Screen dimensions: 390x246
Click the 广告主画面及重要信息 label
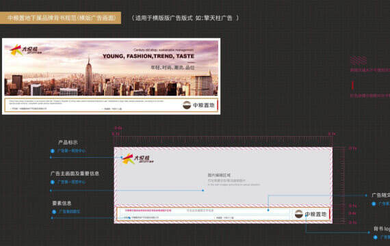75,174
